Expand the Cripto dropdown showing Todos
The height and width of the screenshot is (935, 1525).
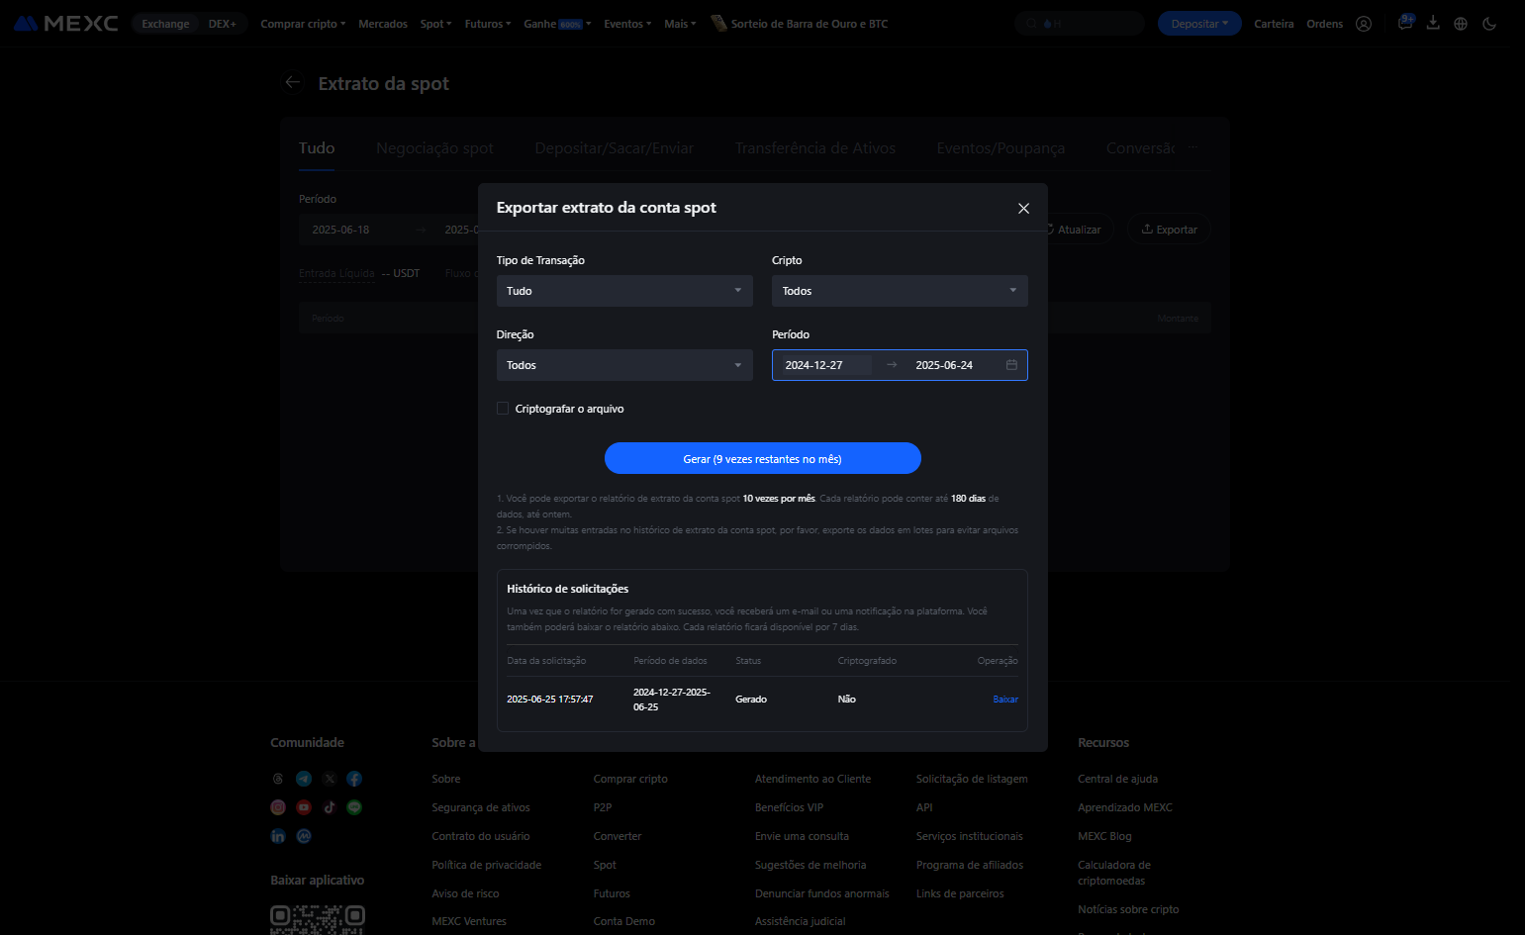(900, 291)
